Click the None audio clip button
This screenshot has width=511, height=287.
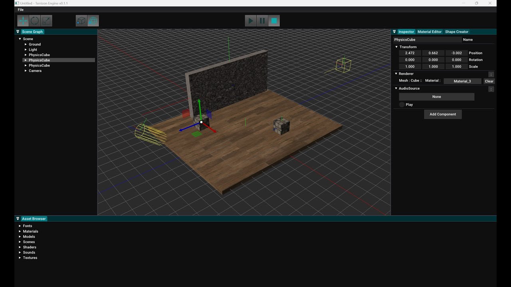pos(437,97)
